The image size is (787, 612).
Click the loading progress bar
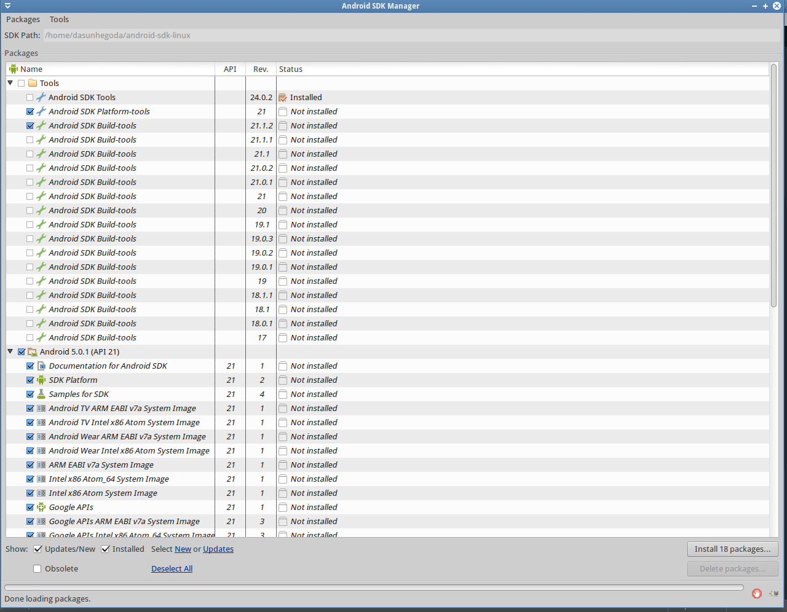tap(374, 587)
